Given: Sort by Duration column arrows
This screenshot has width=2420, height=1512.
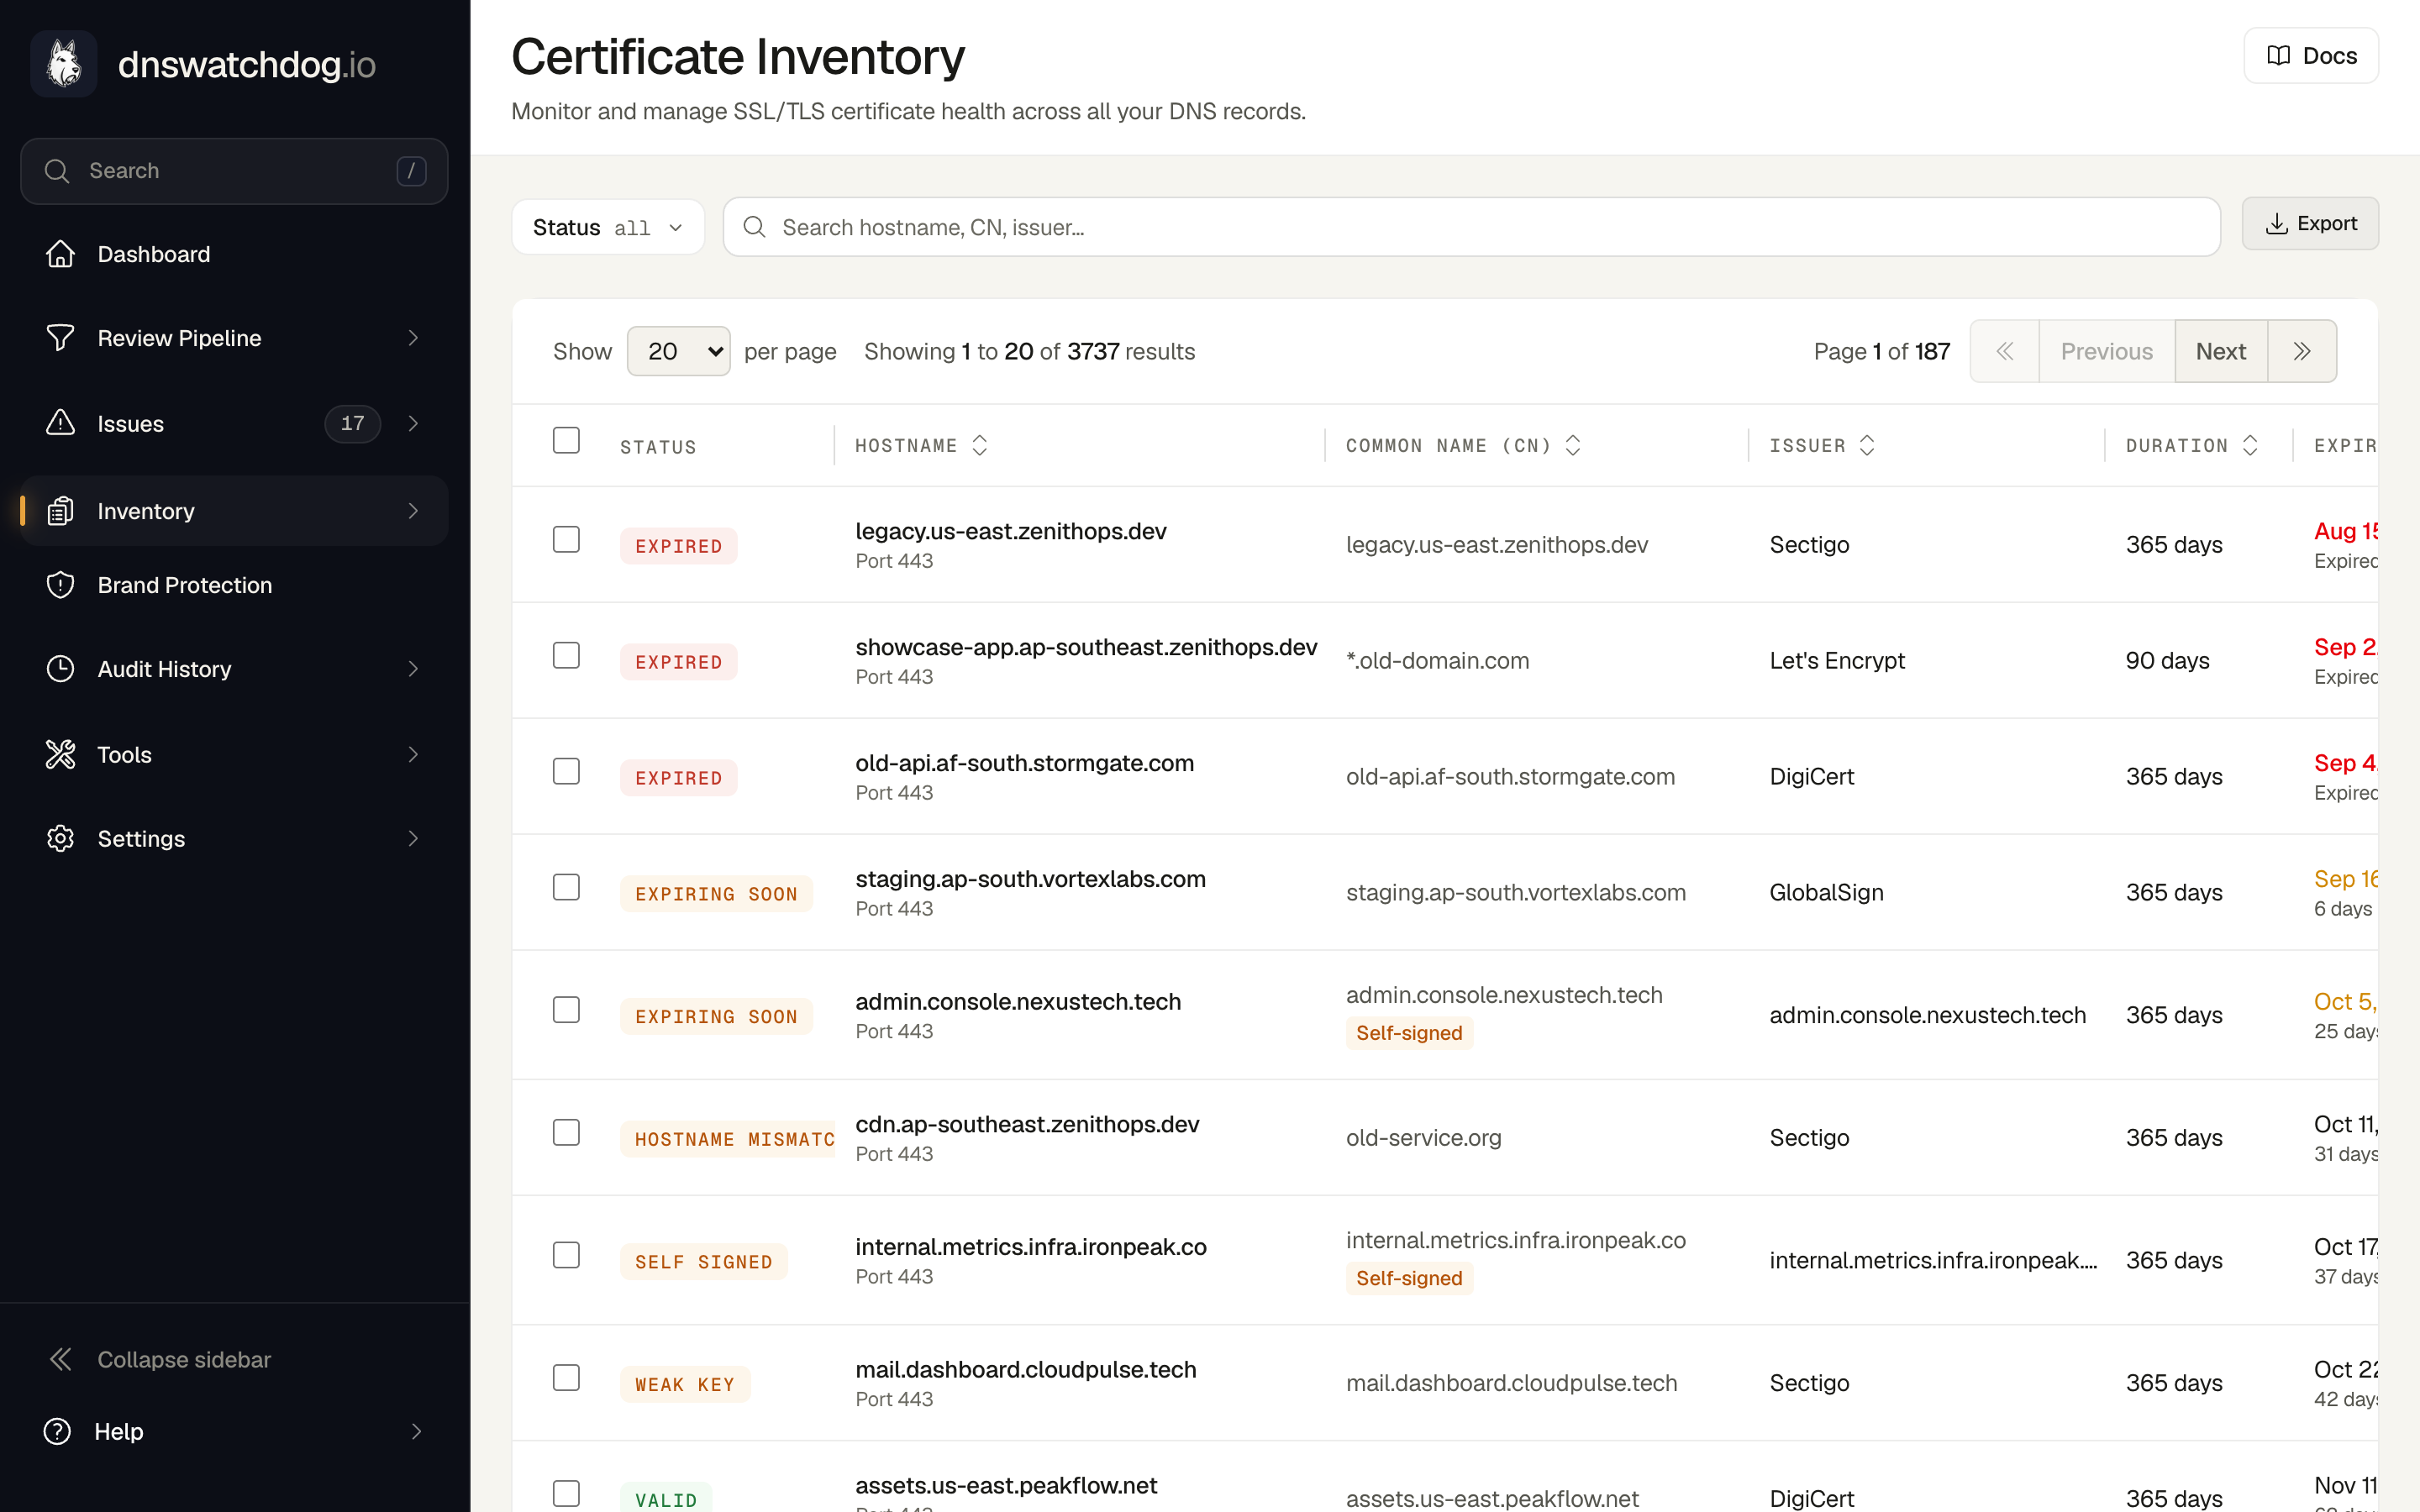Looking at the screenshot, I should click(2250, 445).
